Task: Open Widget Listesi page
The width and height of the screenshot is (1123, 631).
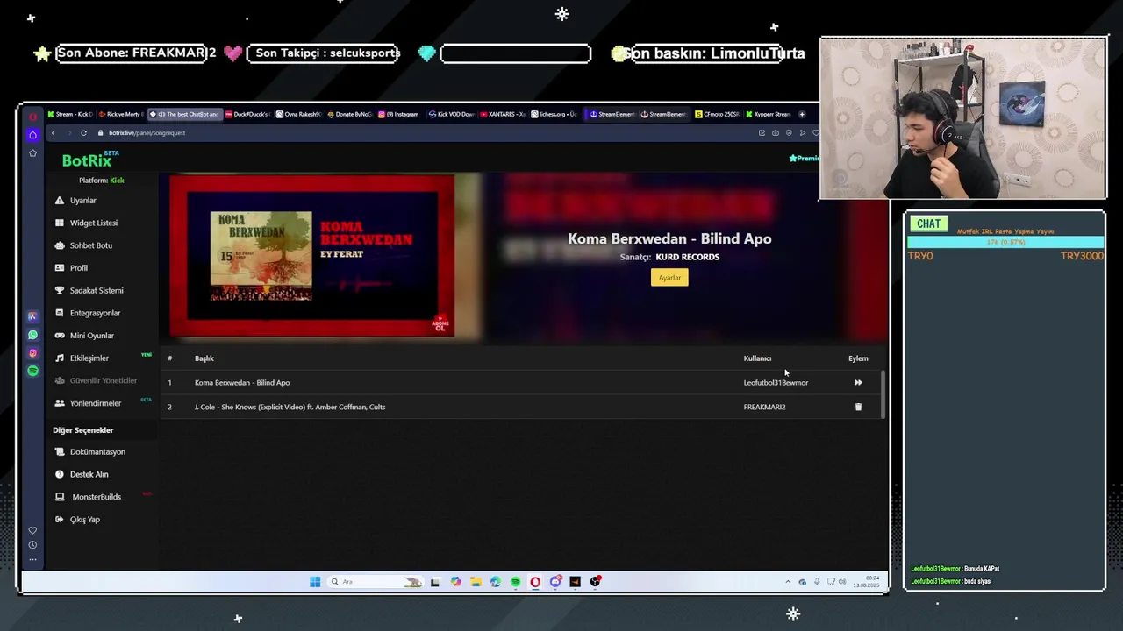Action: 93,223
